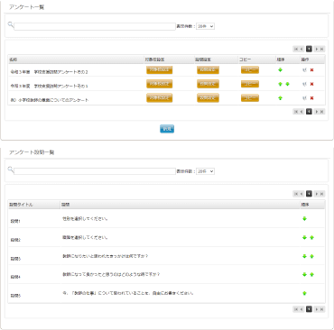This screenshot has height=330, width=334.
Task: Click the 設問3 question text
Action: coord(106,256)
